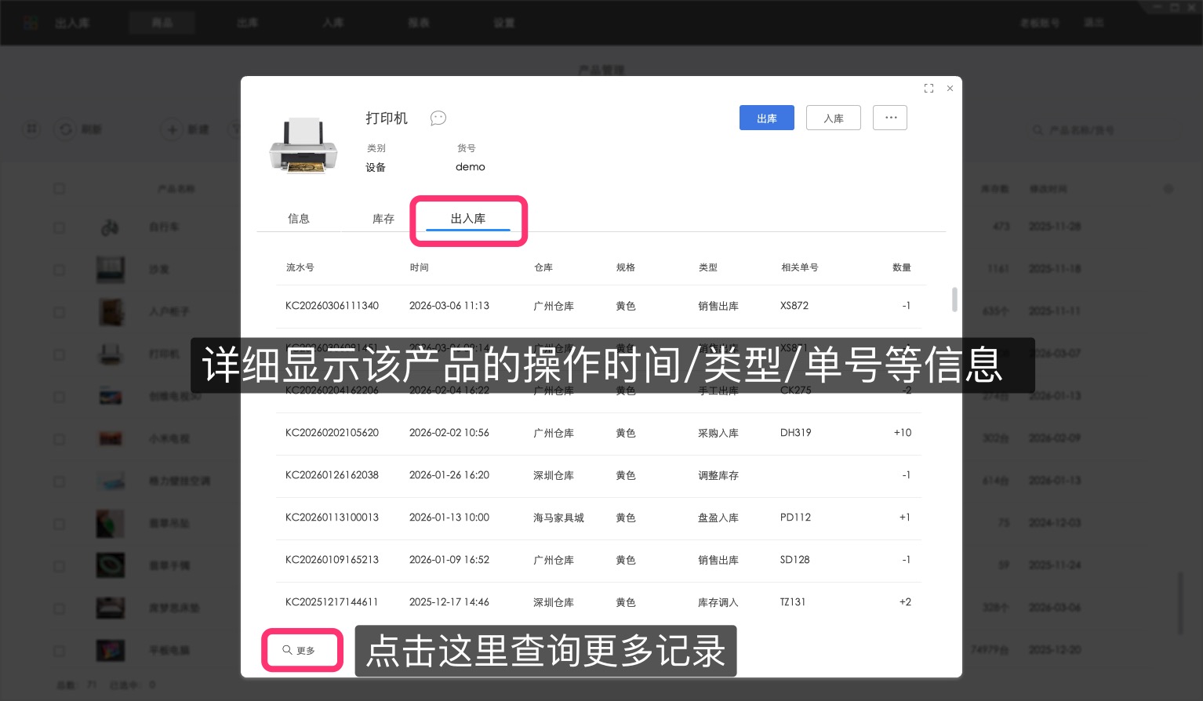Check the checkbox next to the 打印机 row
This screenshot has height=701, width=1203.
[x=59, y=354]
